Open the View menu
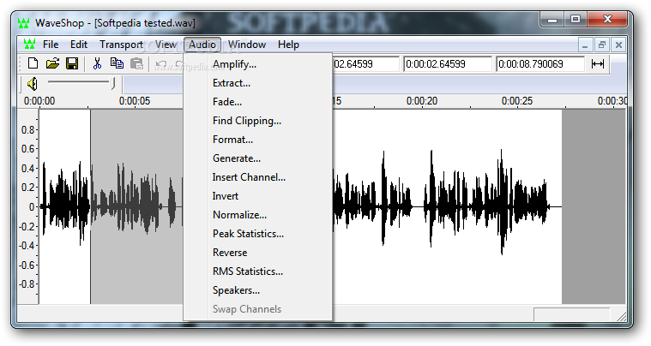The image size is (651, 346). pyautogui.click(x=166, y=45)
